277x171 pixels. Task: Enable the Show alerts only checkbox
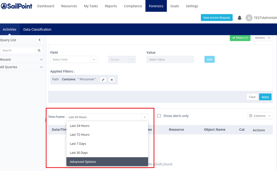(159, 116)
